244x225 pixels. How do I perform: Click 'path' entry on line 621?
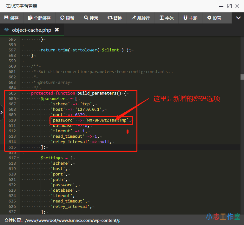[58, 180]
